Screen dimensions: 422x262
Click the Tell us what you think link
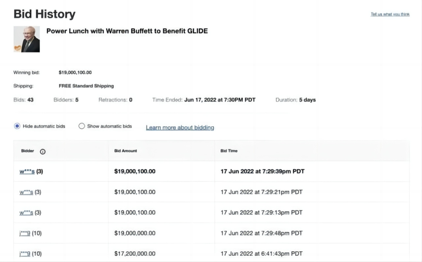coord(390,14)
